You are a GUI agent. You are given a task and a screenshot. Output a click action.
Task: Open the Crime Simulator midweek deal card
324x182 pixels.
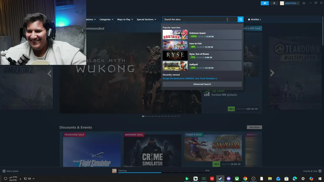pyautogui.click(x=152, y=150)
